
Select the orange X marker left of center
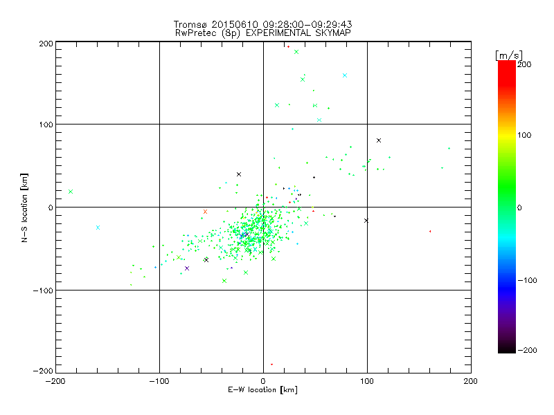(x=205, y=212)
